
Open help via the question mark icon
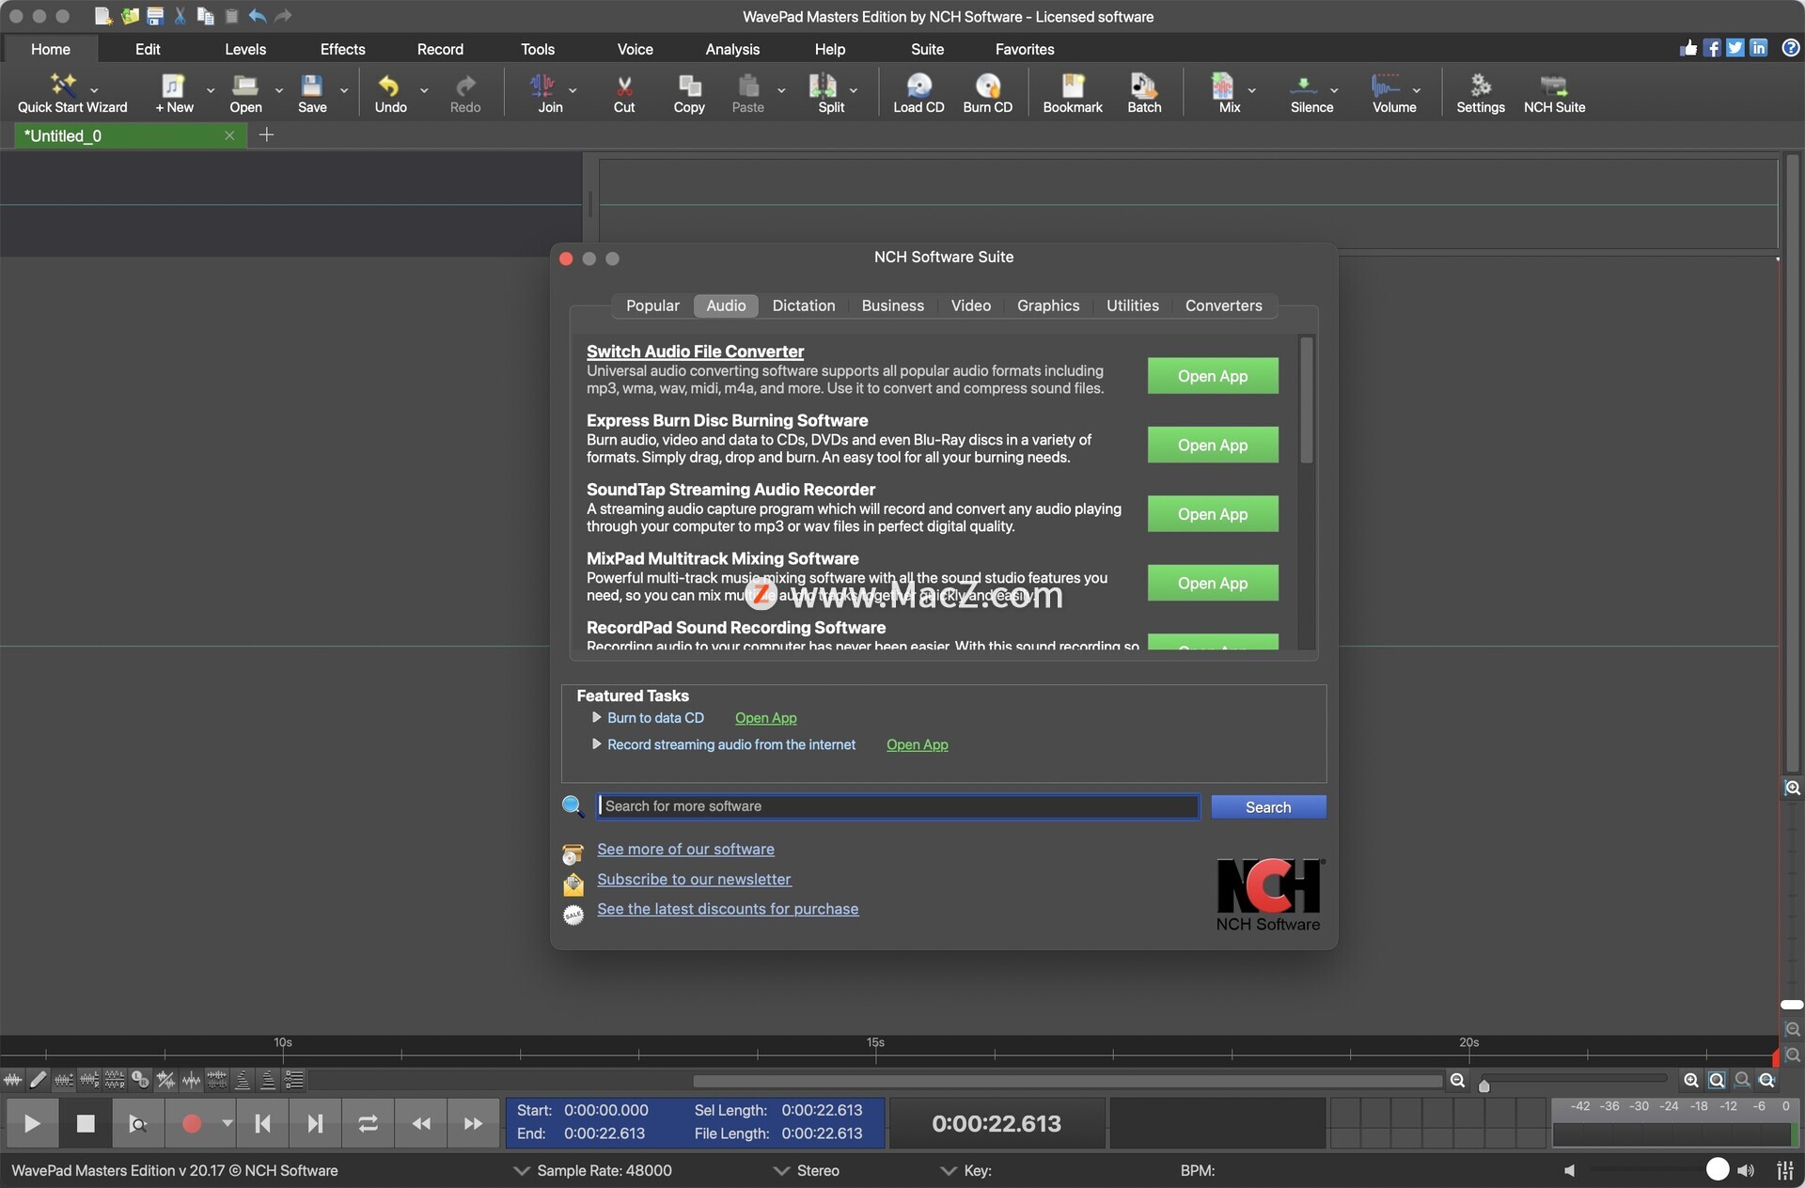click(x=1791, y=48)
